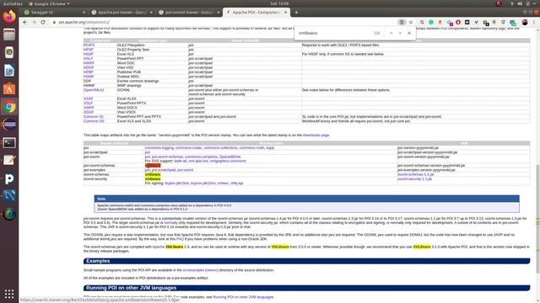540x303 pixels.
Task: Open Running POI on other JVM languages link
Action: coord(243,297)
